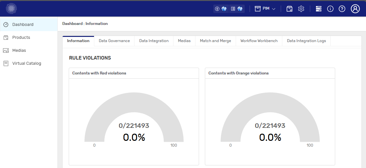Open Virtual Catalog in the sidebar
This screenshot has width=366, height=168.
click(29, 63)
